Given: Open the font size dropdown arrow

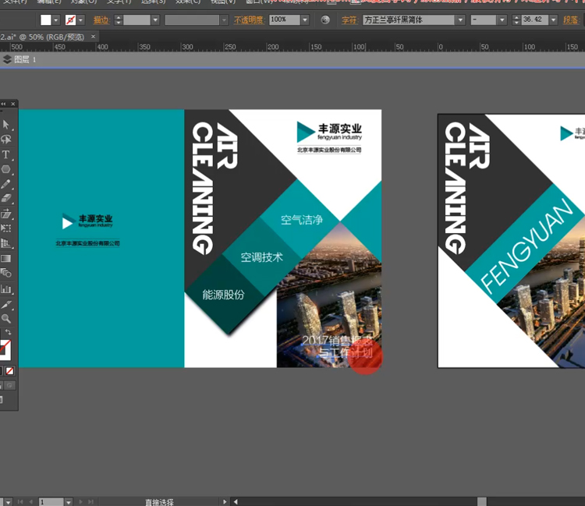Looking at the screenshot, I should [x=553, y=19].
